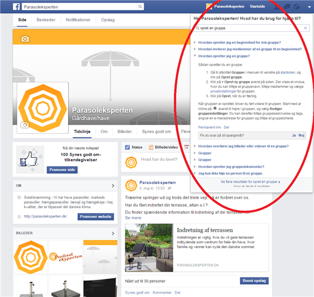Open the messages icon in top bar
Image resolution: width=314 pixels, height=297 pixels.
287,7
